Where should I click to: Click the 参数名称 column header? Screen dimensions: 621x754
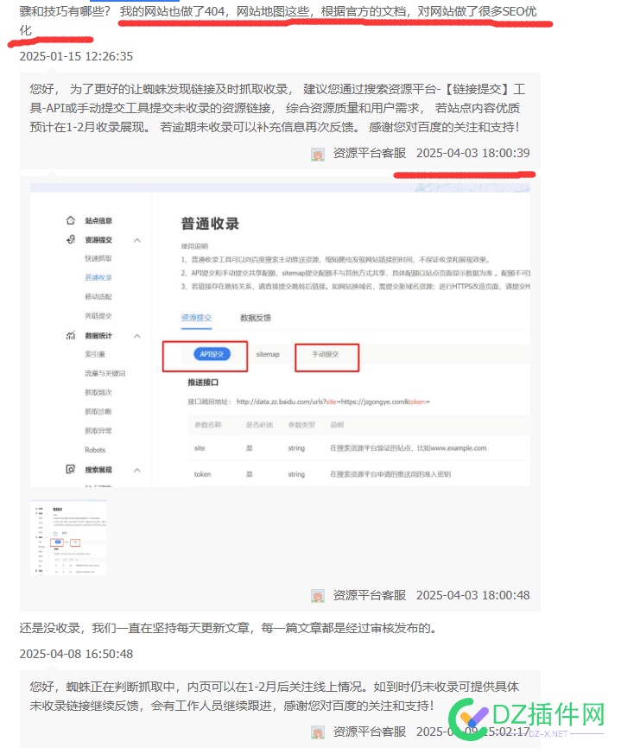pos(208,425)
